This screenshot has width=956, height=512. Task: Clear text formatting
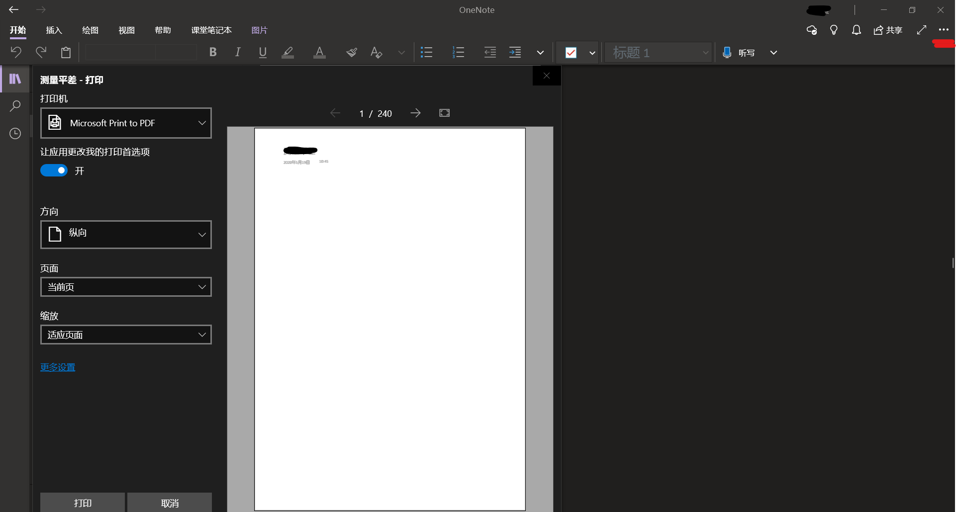coord(377,52)
